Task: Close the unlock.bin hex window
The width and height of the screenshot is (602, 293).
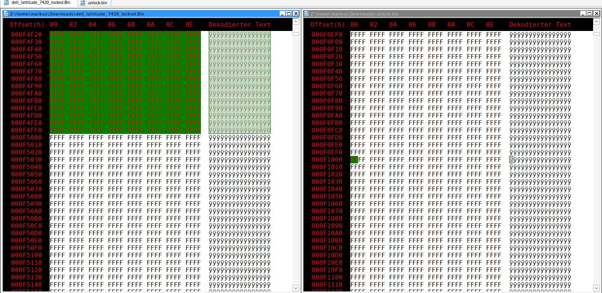Action: 596,14
